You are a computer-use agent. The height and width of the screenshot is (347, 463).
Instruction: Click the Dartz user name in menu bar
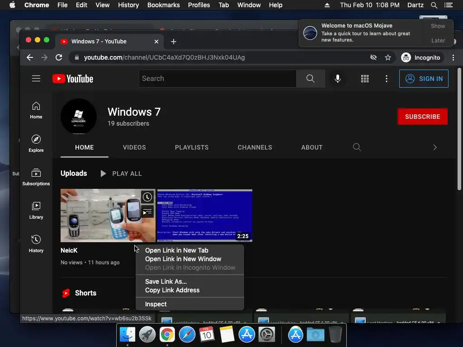(415, 5)
